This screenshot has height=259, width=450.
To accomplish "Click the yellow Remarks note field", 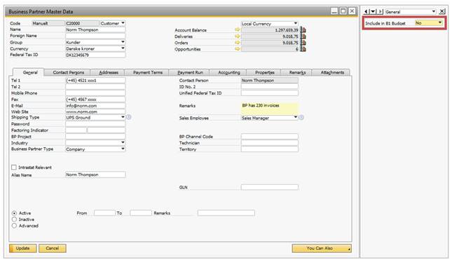I will click(269, 108).
